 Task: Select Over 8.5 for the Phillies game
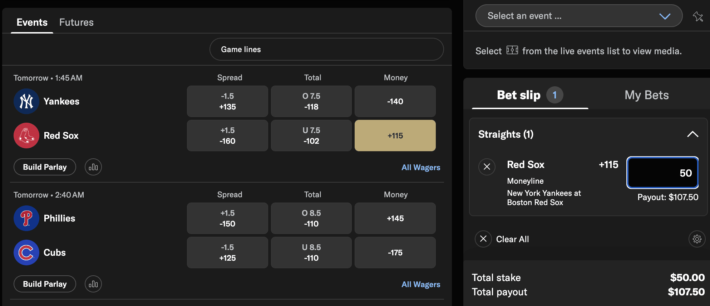click(311, 218)
